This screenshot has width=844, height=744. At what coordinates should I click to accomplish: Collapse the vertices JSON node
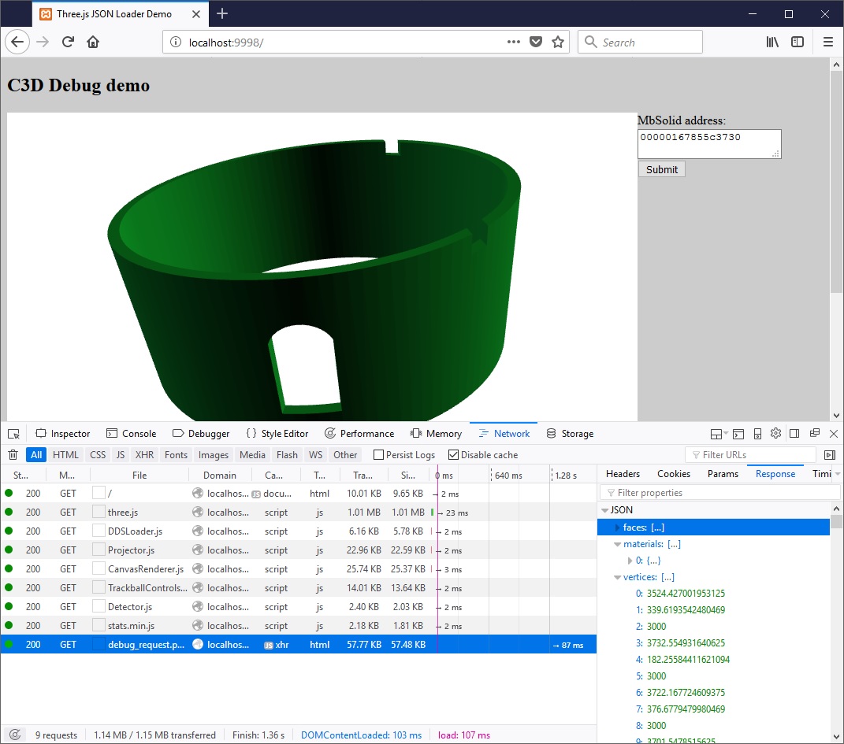[x=618, y=577]
